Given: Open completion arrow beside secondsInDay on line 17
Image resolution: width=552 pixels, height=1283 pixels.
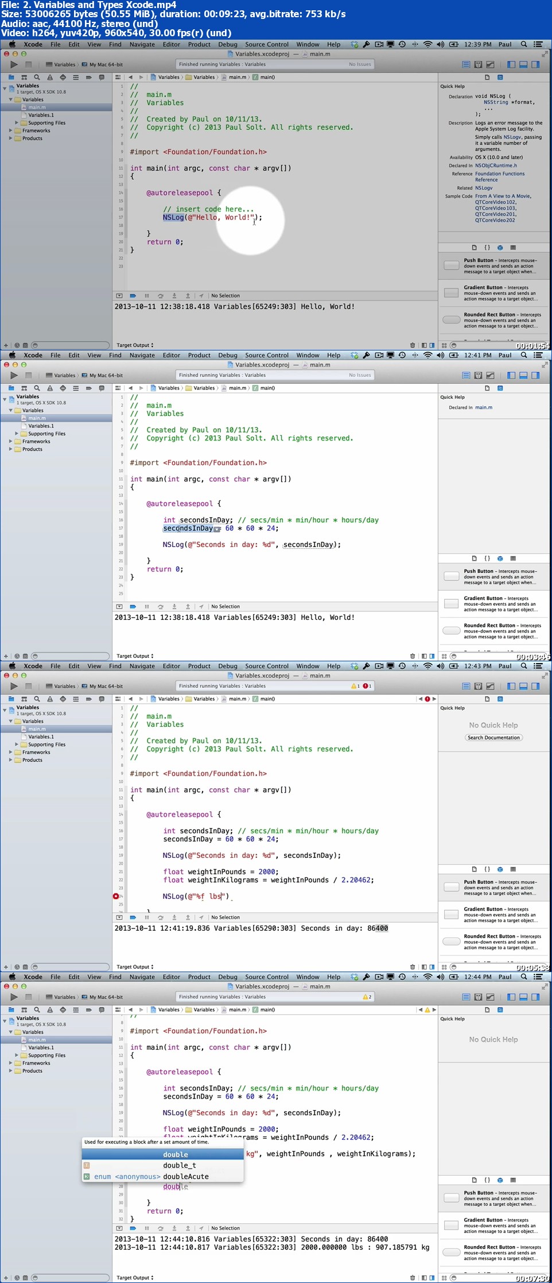Looking at the screenshot, I should pos(217,529).
